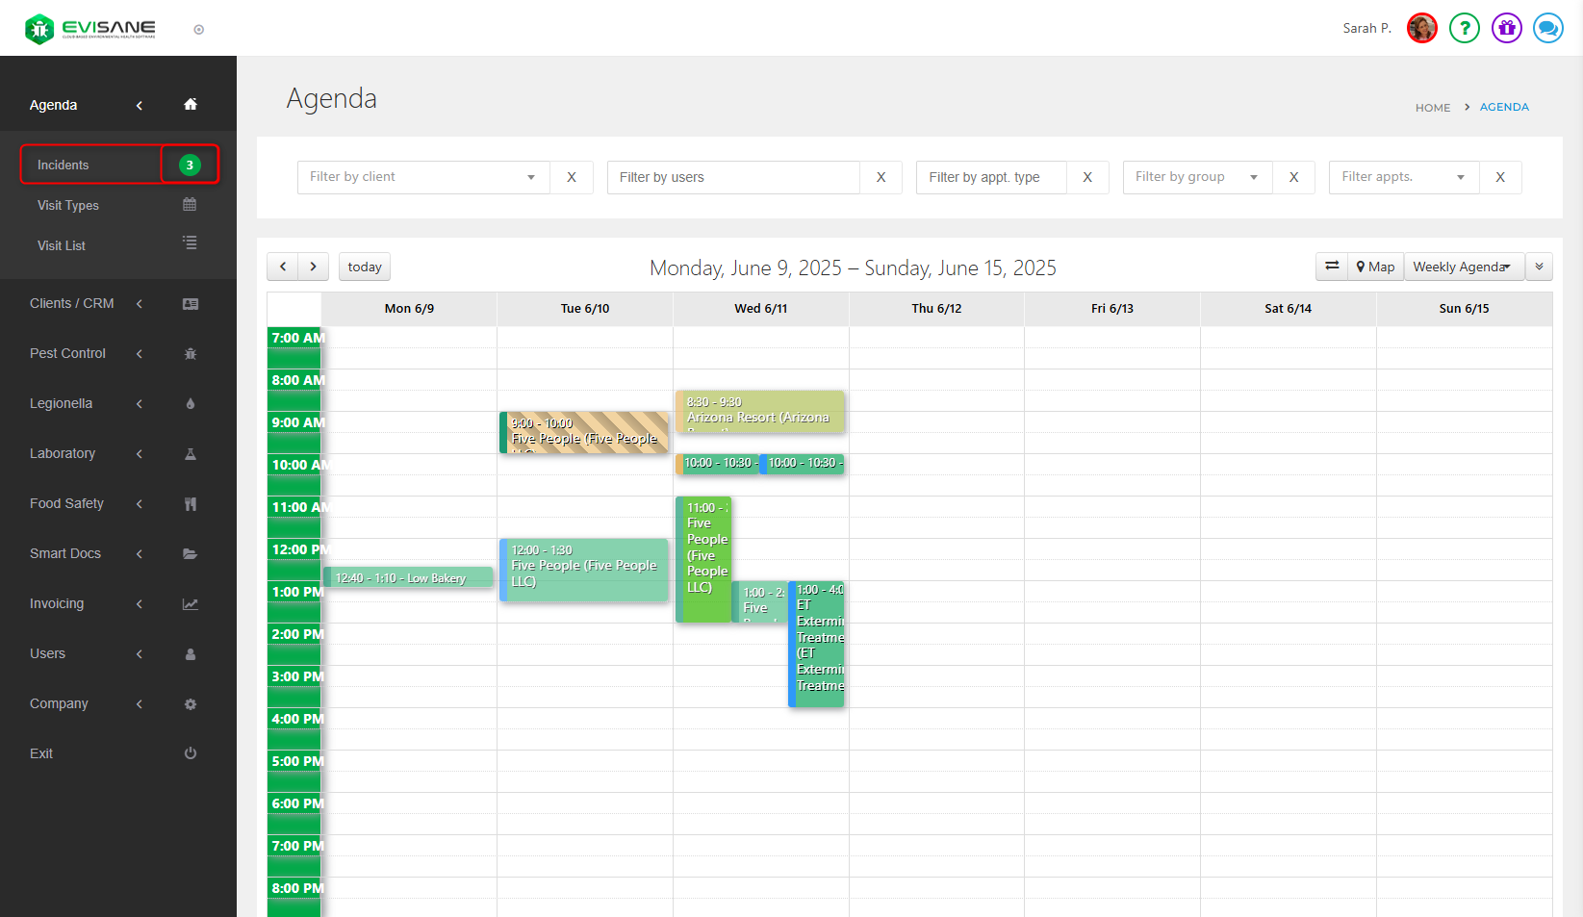Click the Company gear icon

coord(191,703)
